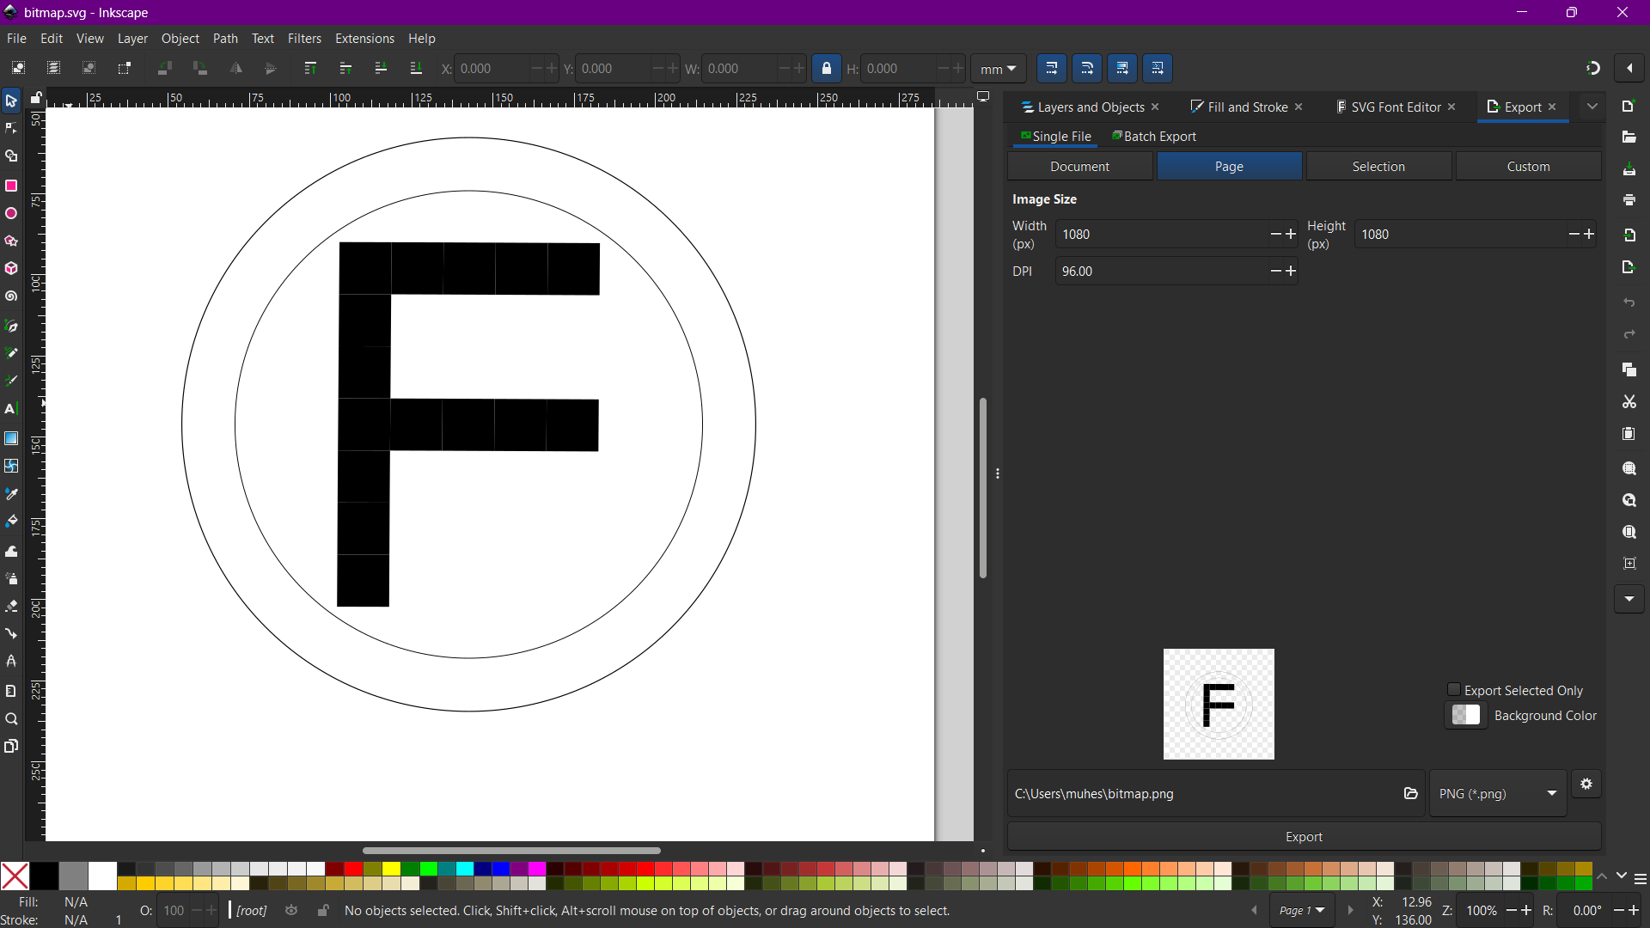
Task: Click the Save document icon
Action: [1629, 169]
